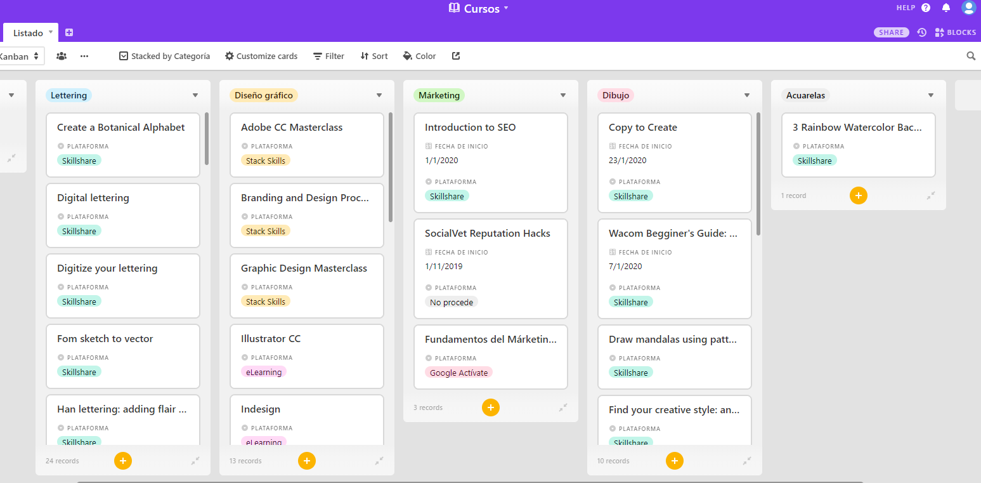Open Diseño gráfico stack dropdown arrow

pyautogui.click(x=379, y=95)
